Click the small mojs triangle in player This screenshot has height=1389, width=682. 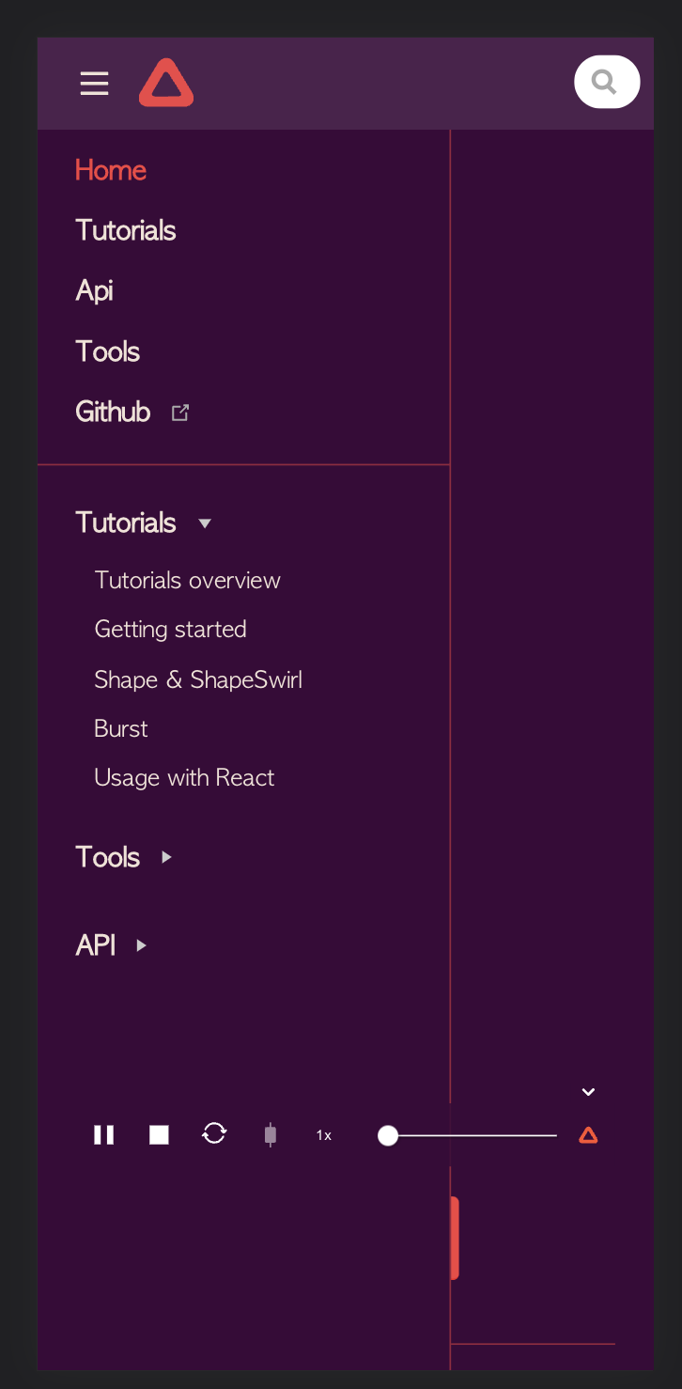point(588,1135)
